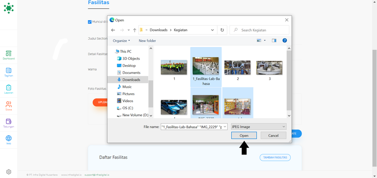Close the Open dialog
The image size is (377, 178).
pyautogui.click(x=287, y=20)
